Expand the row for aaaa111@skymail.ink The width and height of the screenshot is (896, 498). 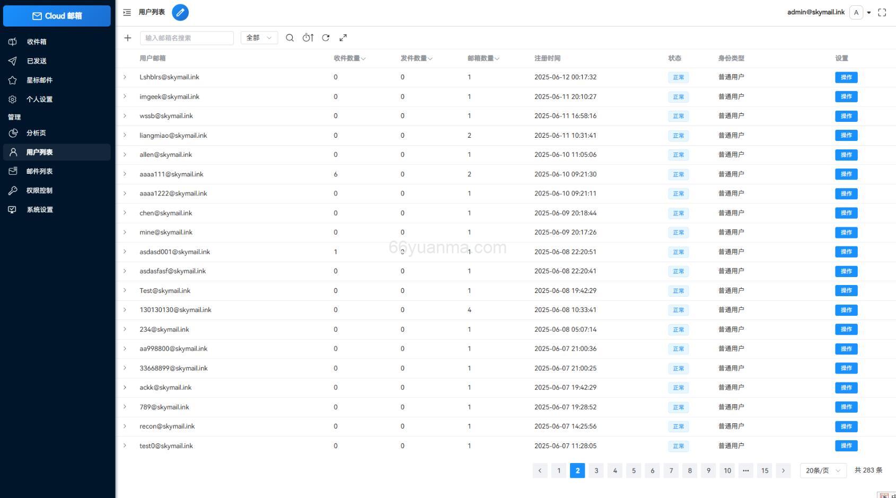[125, 174]
